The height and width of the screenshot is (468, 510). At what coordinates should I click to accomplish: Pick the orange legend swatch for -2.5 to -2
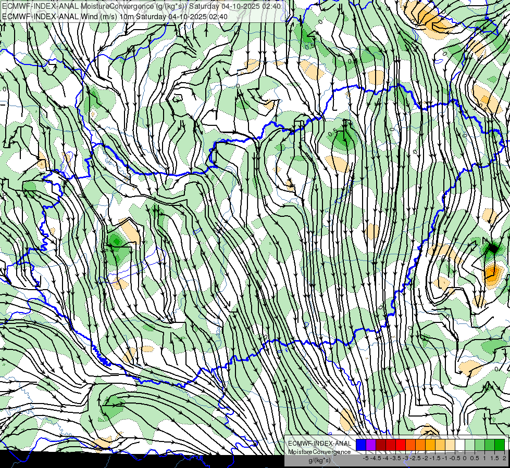[x=420, y=445]
